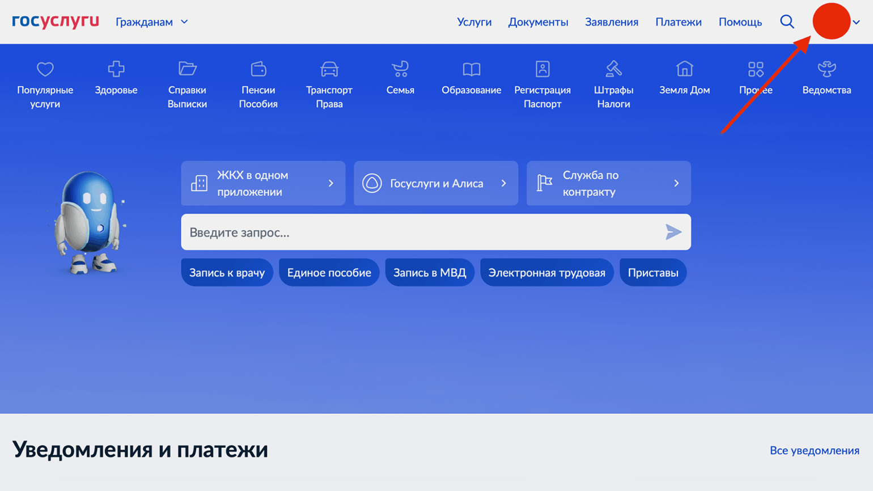Select the Пенсии Пособия wallet icon
This screenshot has width=873, height=491.
[258, 69]
